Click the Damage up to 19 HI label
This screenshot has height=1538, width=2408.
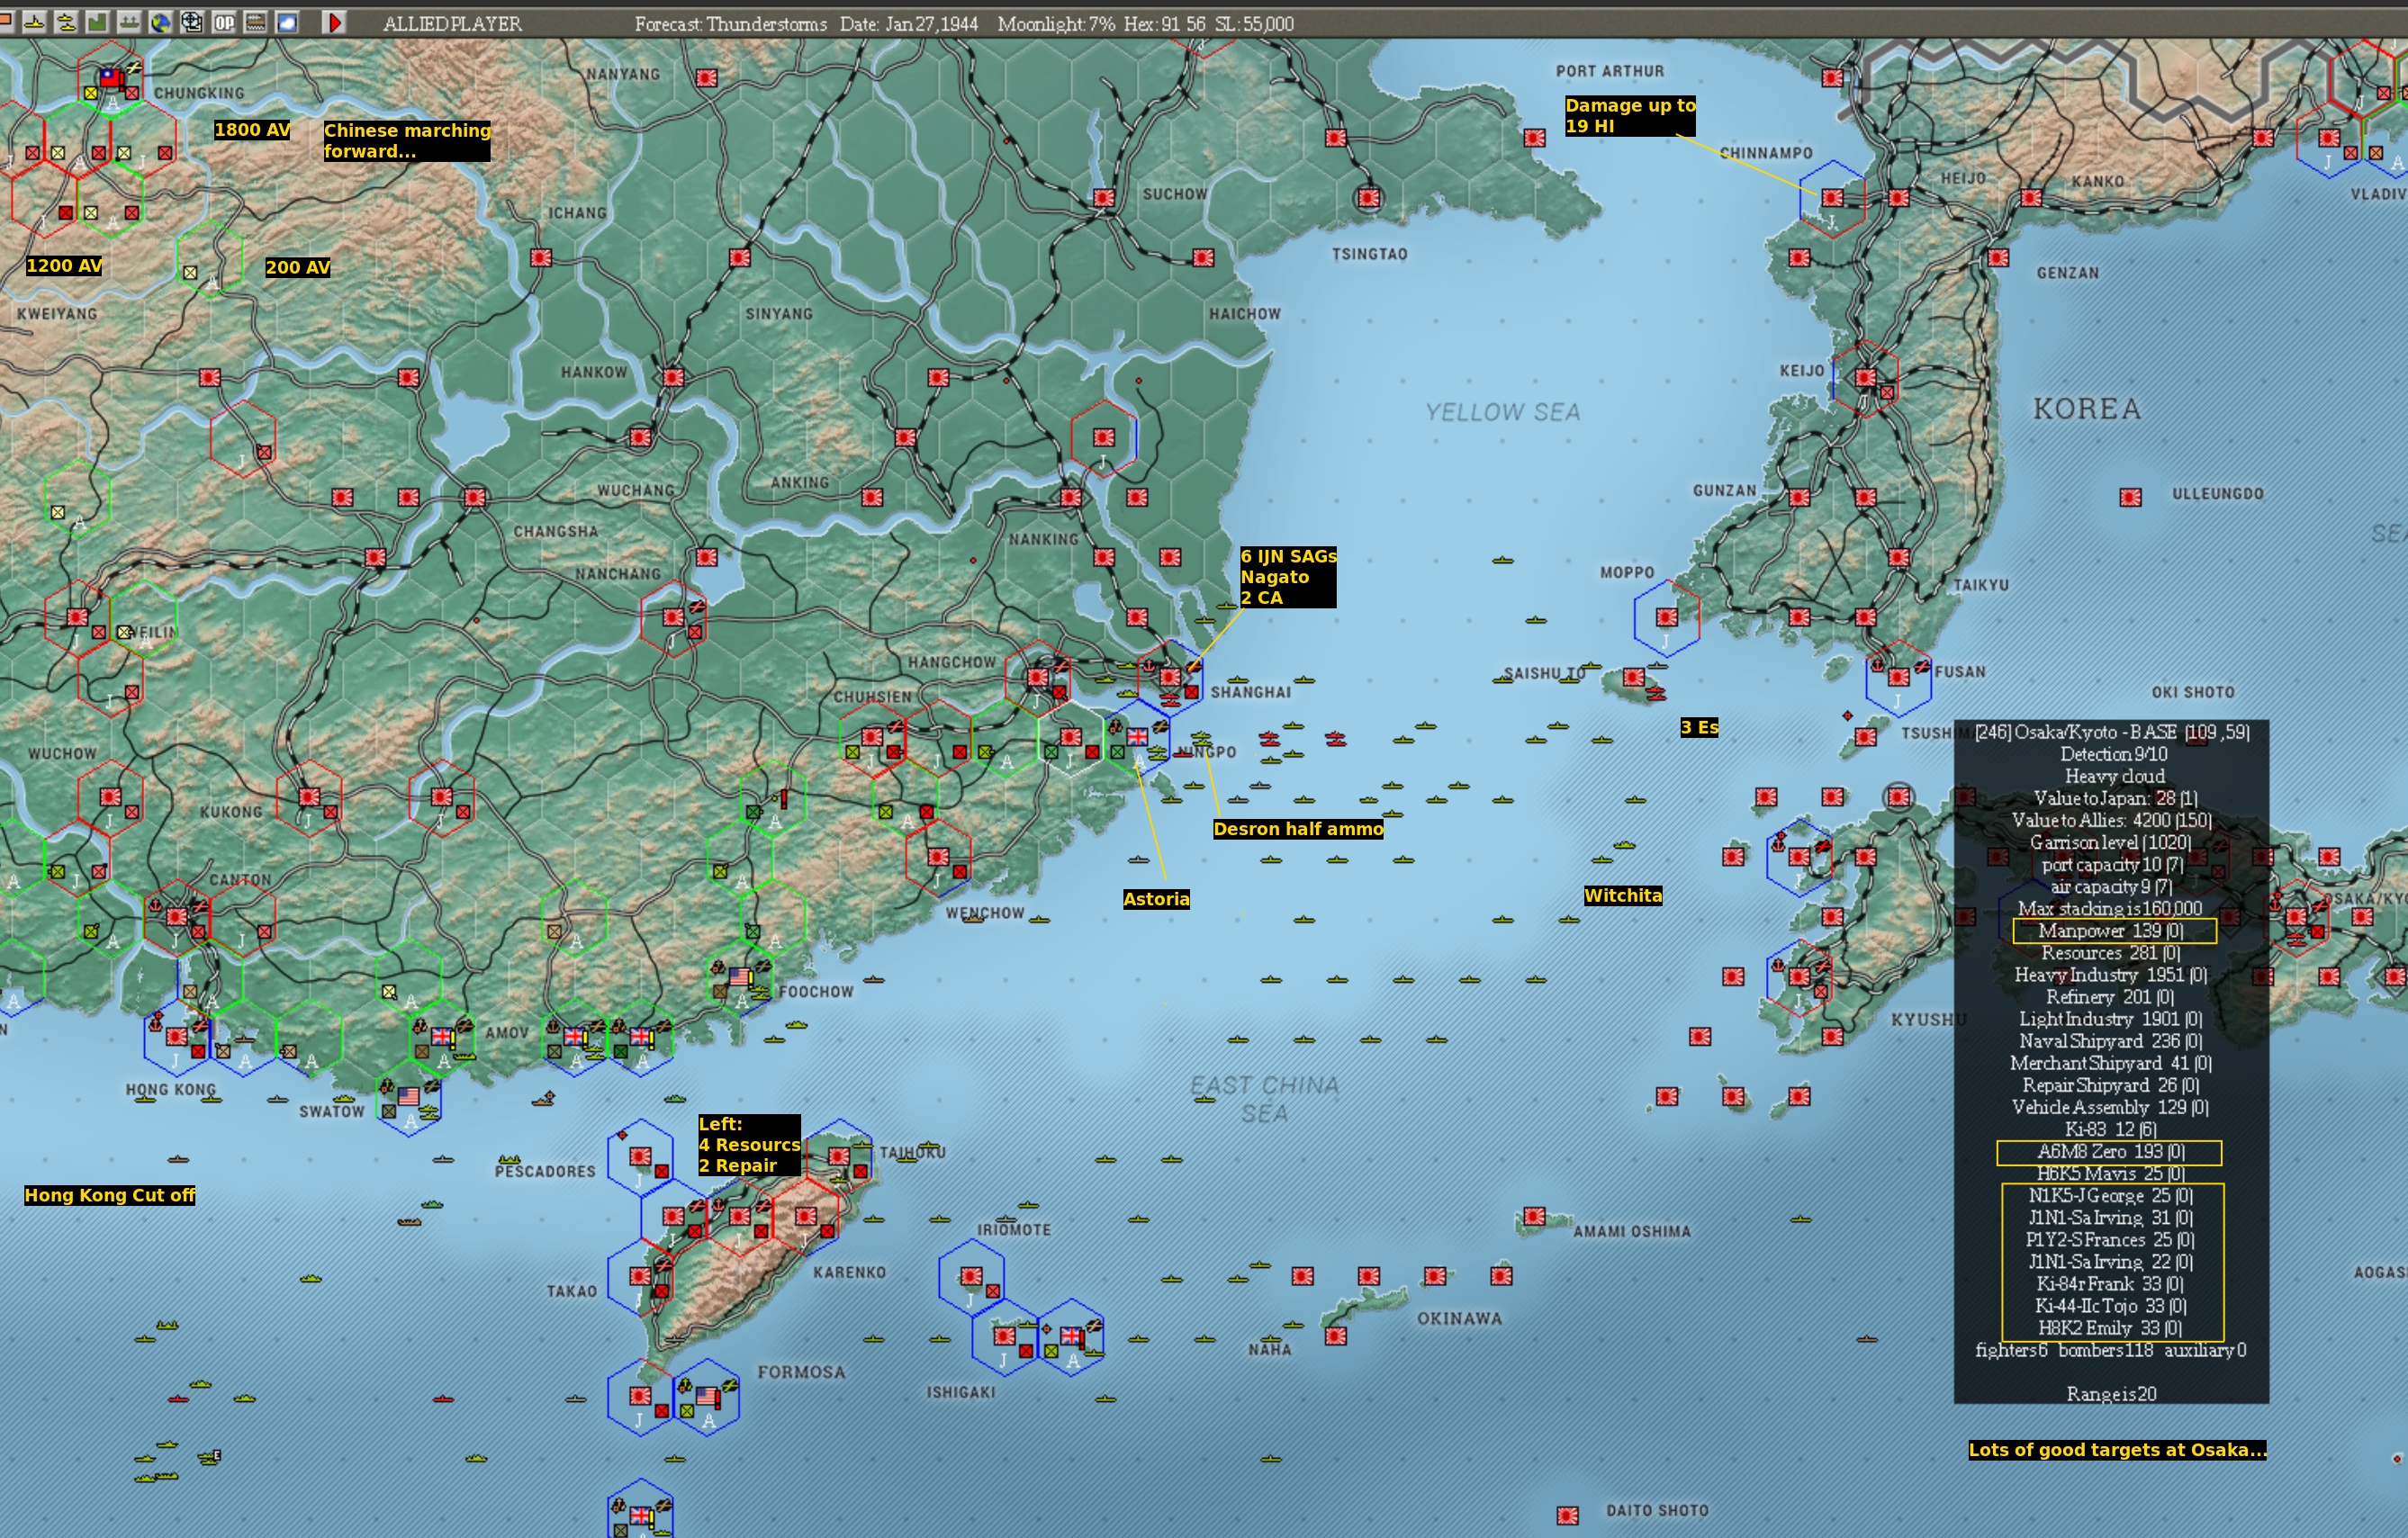(1629, 116)
